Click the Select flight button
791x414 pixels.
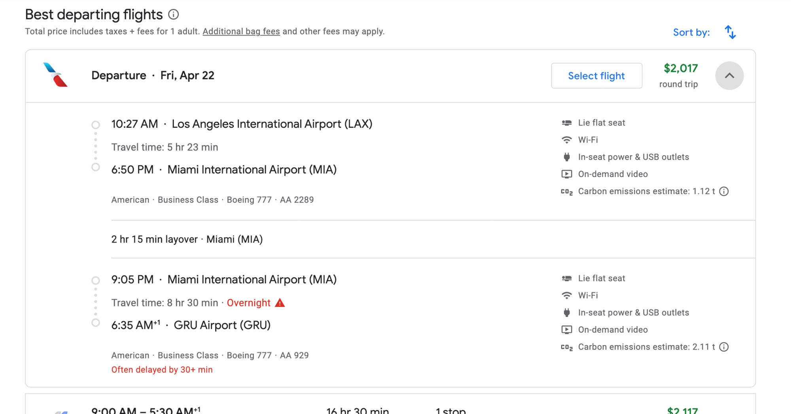click(596, 76)
